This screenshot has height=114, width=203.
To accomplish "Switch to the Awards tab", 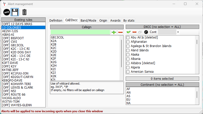I will pos(115,21).
